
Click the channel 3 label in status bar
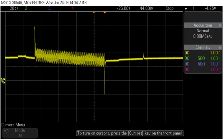[x=49, y=8]
